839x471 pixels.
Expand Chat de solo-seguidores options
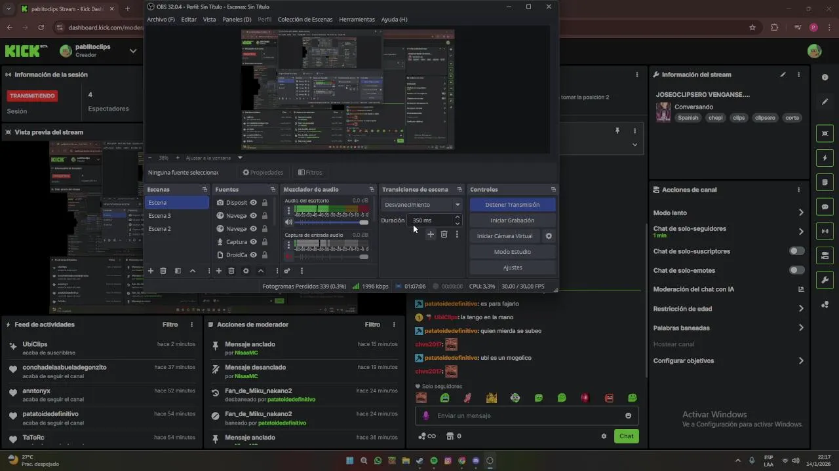click(x=801, y=232)
